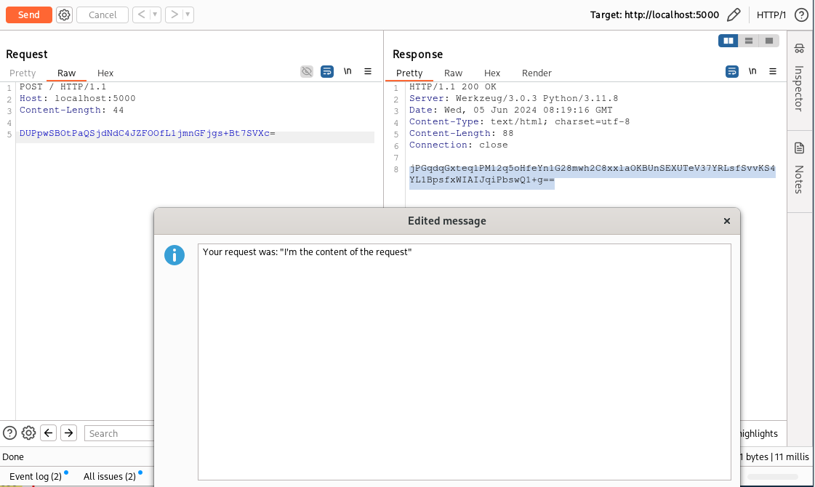Switch request view to Hex tab
Screen dimensions: 815x487
pyautogui.click(x=105, y=73)
